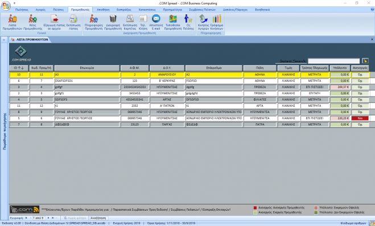The height and width of the screenshot is (226, 375).
Task: Toggle the red Ναι inactive cell
Action: (360, 118)
